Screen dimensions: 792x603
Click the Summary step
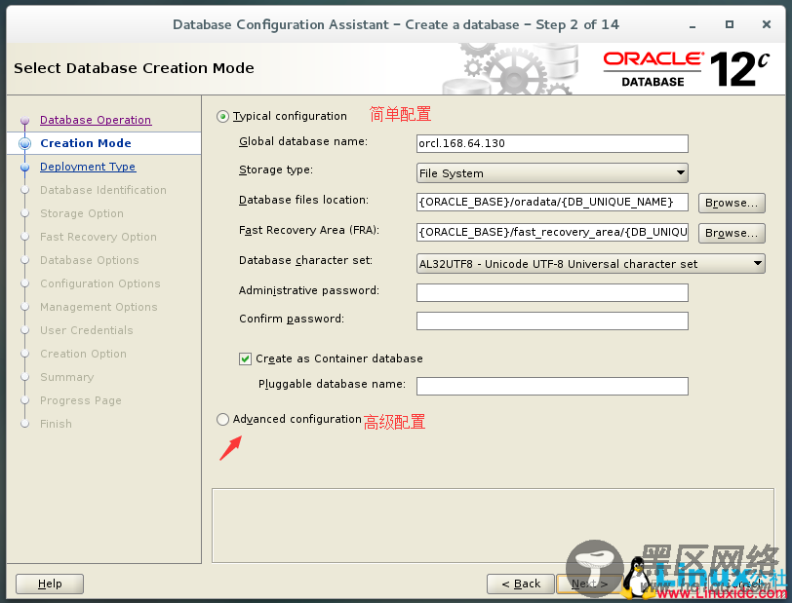click(x=66, y=377)
